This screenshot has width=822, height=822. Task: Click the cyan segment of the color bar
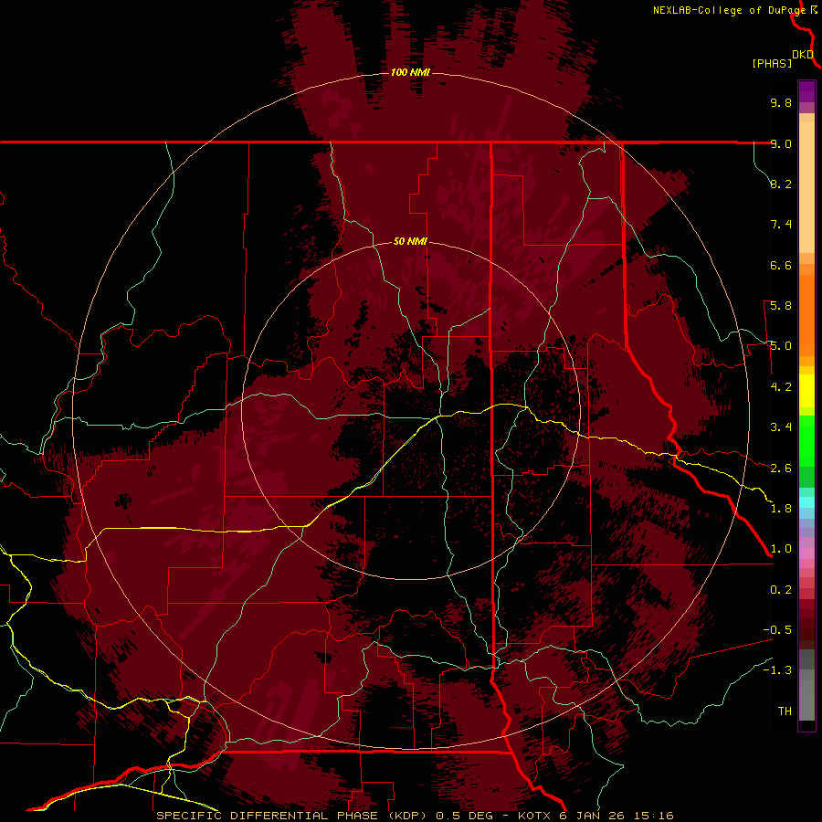806,502
